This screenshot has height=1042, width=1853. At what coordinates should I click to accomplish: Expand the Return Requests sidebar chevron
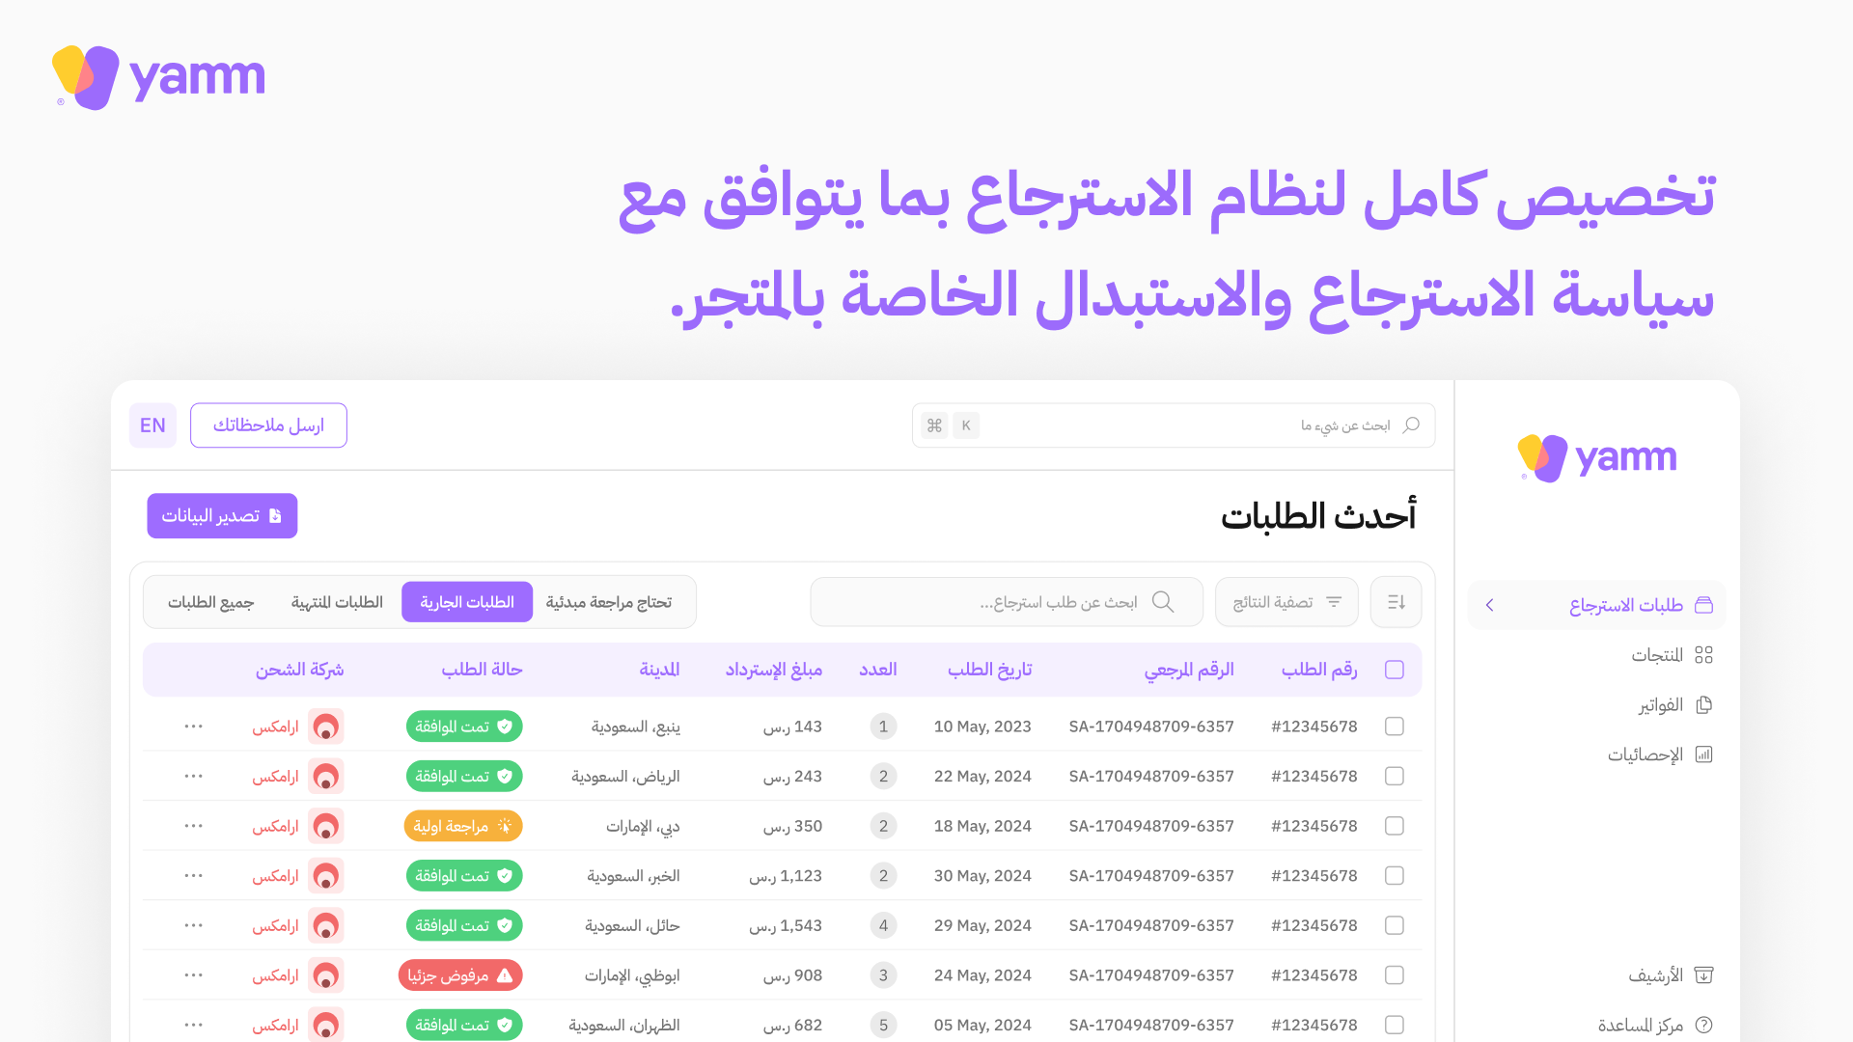[x=1489, y=605]
